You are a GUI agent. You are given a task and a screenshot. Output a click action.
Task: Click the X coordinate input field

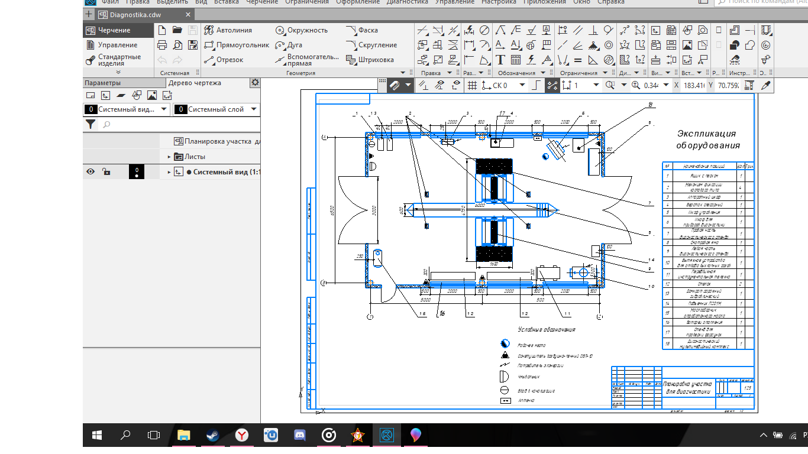click(x=693, y=85)
